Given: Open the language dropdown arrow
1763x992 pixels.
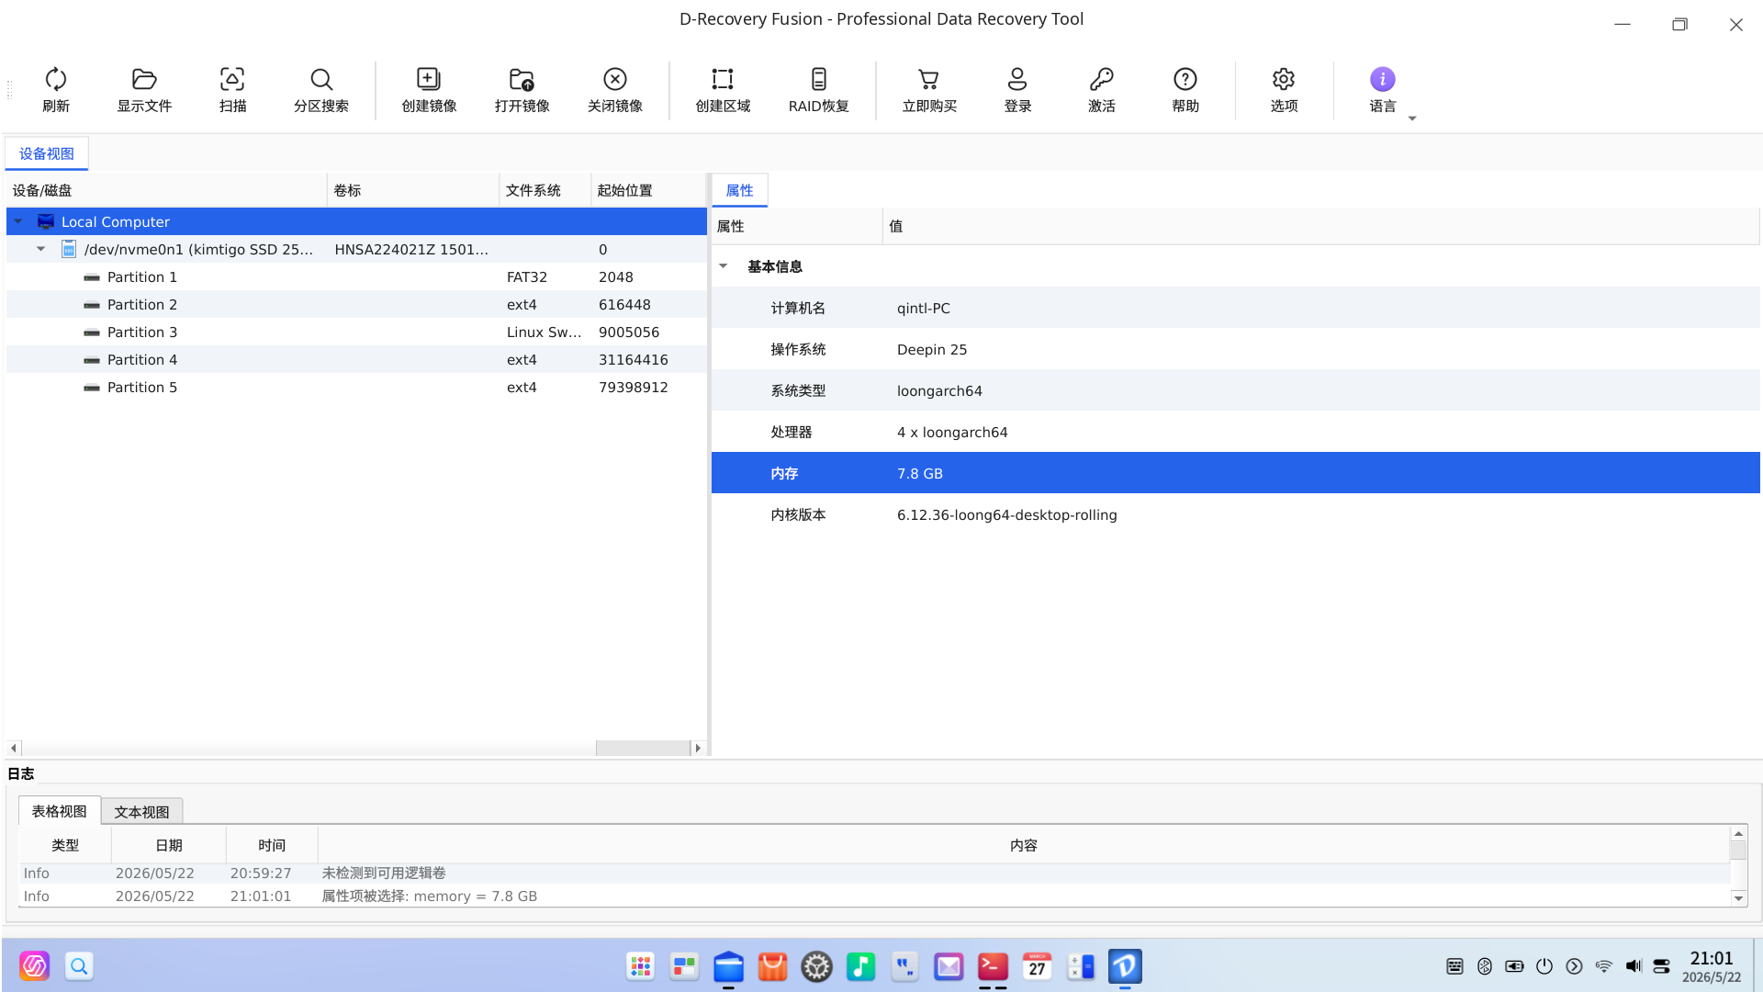Looking at the screenshot, I should [1412, 118].
